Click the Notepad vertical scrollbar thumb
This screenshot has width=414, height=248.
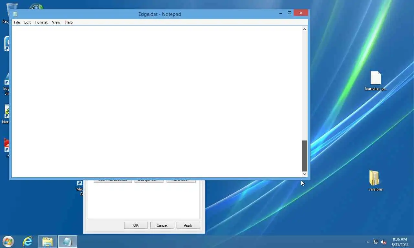304,156
